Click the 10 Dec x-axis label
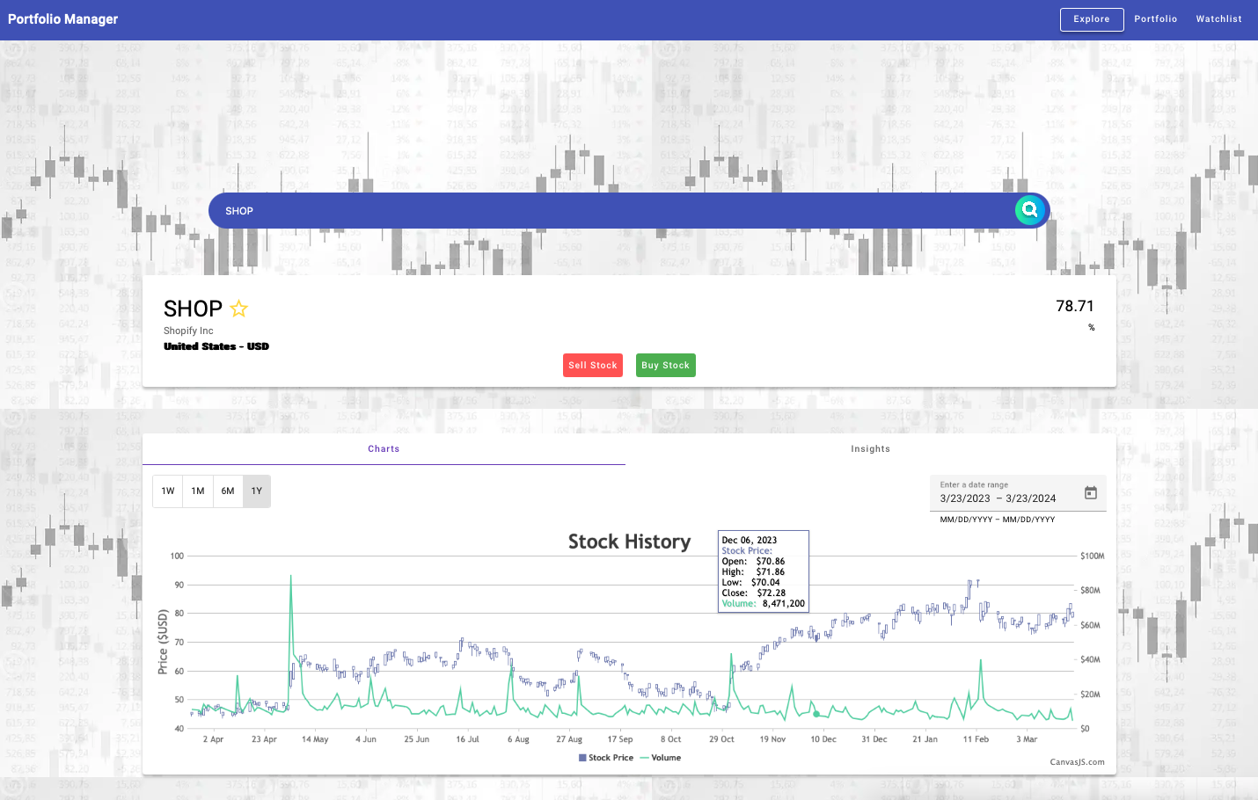 [823, 739]
